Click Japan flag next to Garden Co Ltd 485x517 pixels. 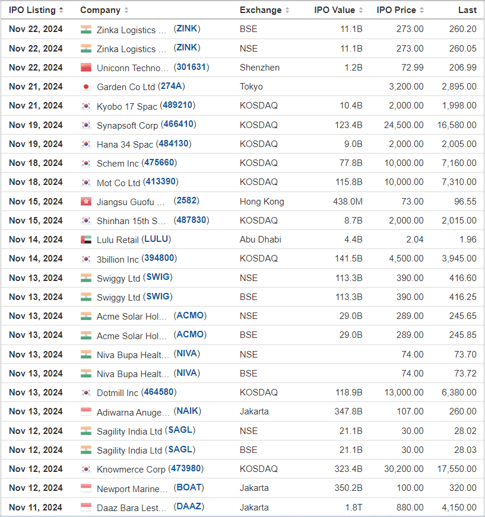pyautogui.click(x=86, y=87)
